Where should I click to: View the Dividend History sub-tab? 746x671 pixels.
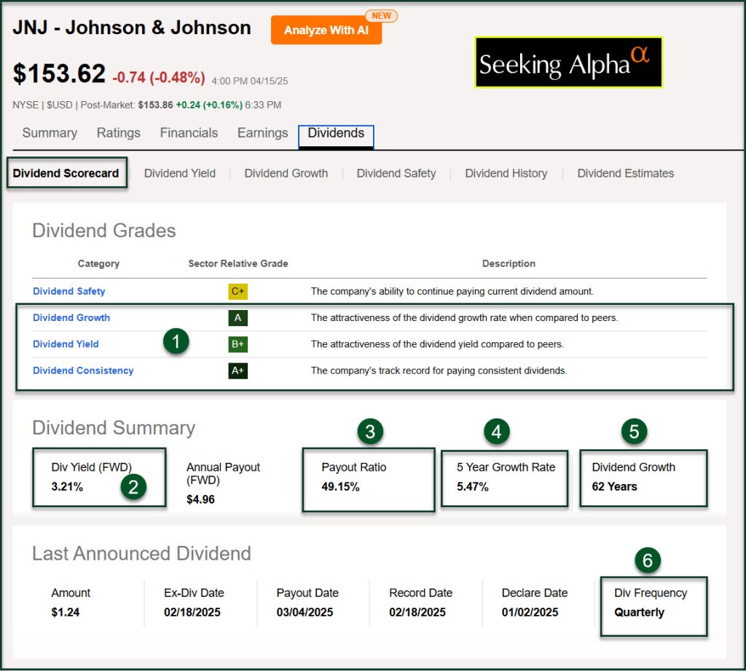(506, 173)
